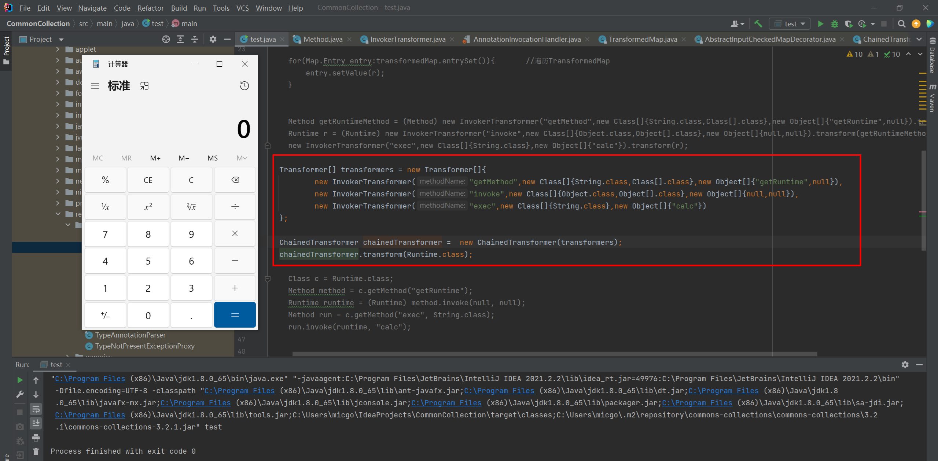Open the user account icon menu
938x461 pixels.
tap(737, 24)
